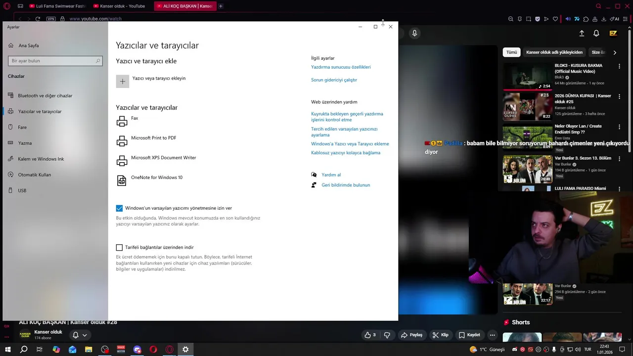Open 2026 DÜNYA KUPASI video thumbnail
This screenshot has width=633, height=356.
coord(528,107)
